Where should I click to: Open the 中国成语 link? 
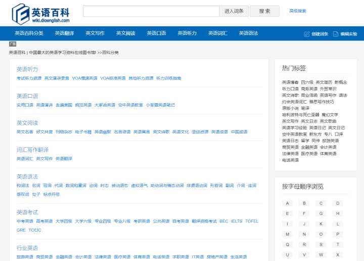(239, 132)
